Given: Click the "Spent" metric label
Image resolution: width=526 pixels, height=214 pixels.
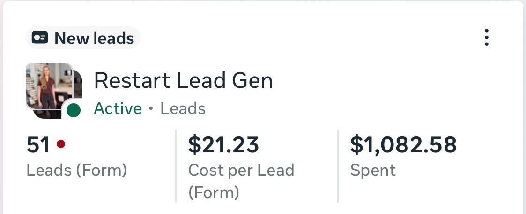Looking at the screenshot, I should tap(373, 170).
